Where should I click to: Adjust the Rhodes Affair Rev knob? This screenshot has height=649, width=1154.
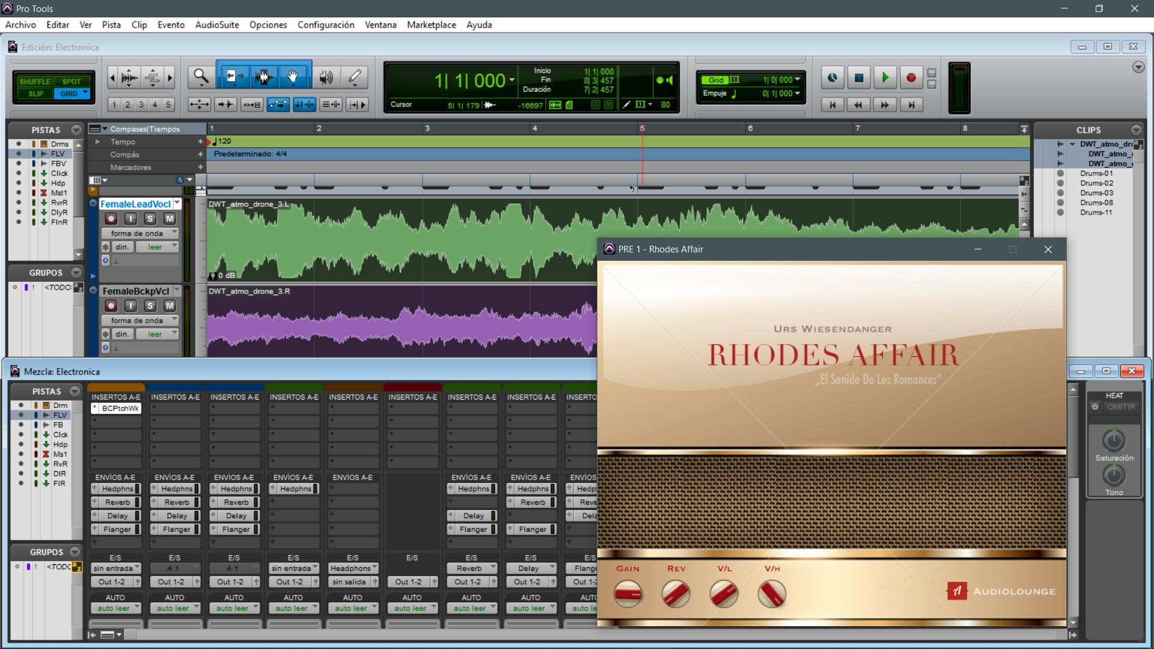[676, 594]
